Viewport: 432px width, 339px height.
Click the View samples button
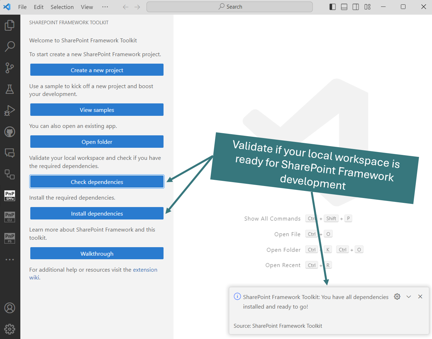(x=97, y=110)
